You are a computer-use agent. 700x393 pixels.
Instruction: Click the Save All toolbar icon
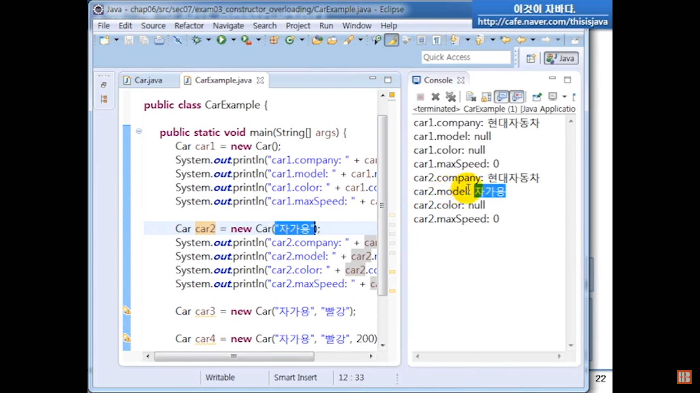pos(144,40)
